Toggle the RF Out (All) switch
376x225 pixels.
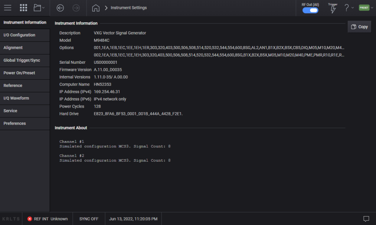coord(310,10)
